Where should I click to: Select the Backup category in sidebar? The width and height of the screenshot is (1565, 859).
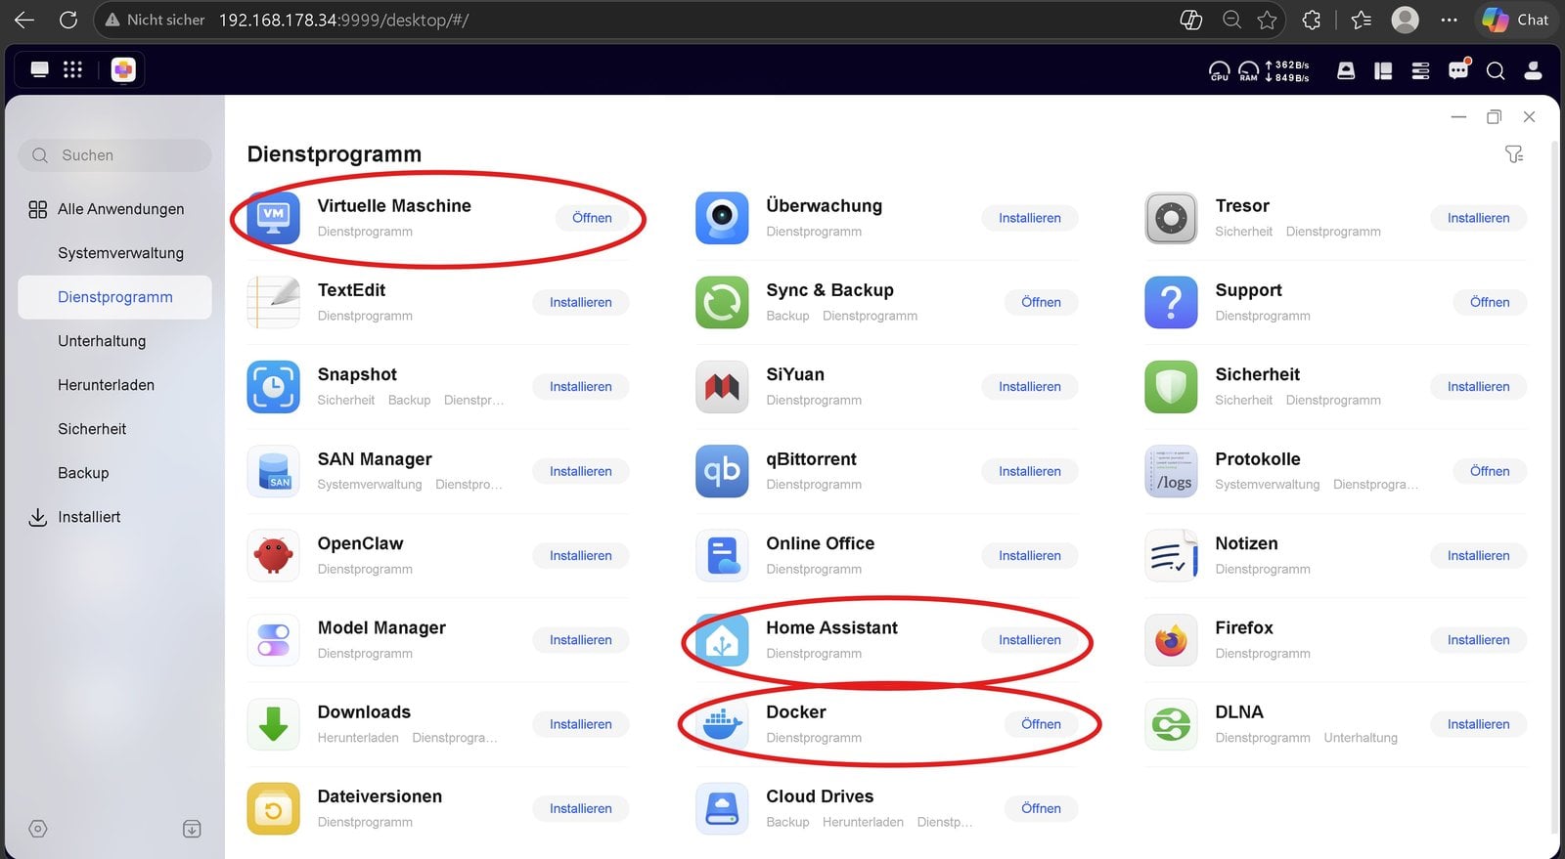(x=114, y=473)
